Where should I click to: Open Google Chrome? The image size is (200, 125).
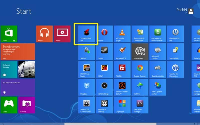pyautogui.click(x=140, y=70)
